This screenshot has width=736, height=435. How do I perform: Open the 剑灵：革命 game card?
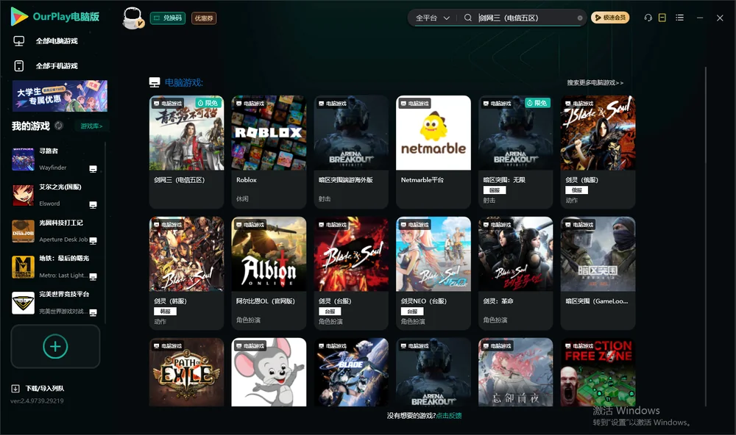click(x=515, y=273)
